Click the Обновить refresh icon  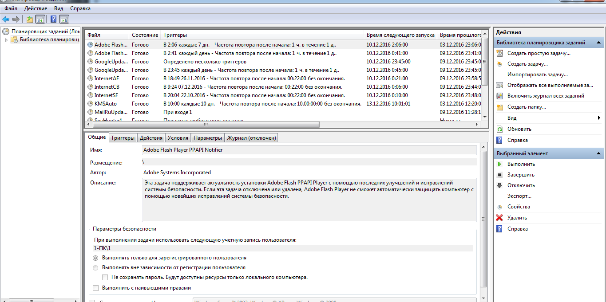coord(499,129)
